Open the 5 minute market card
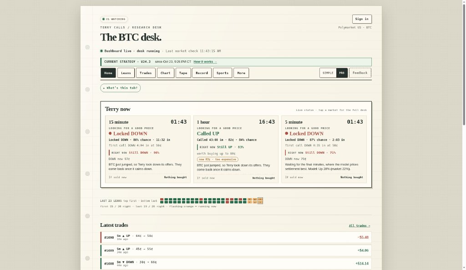The width and height of the screenshot is (466, 270). (324, 149)
